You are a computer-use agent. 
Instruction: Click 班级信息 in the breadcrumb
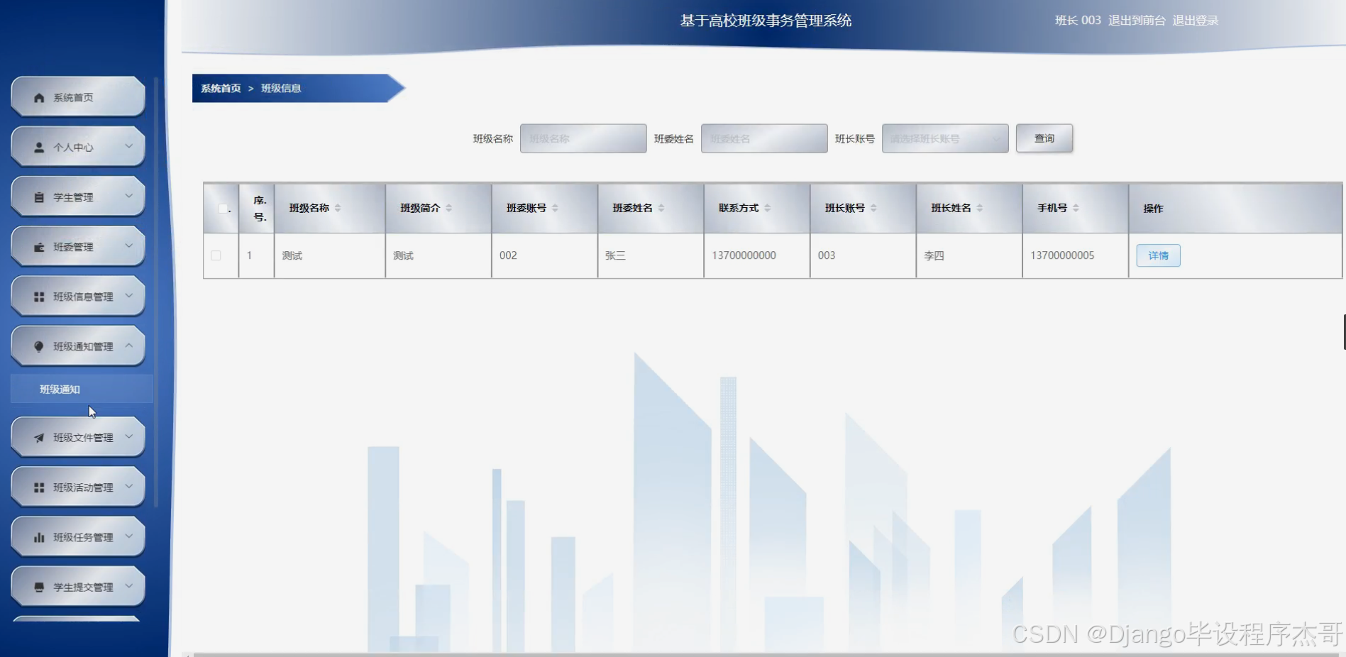(281, 88)
